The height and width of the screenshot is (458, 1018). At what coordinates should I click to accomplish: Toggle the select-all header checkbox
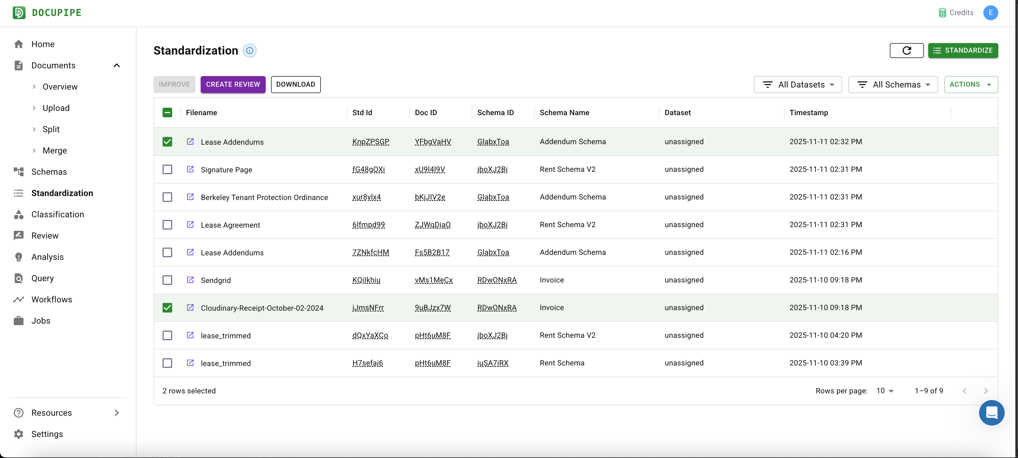tap(167, 113)
